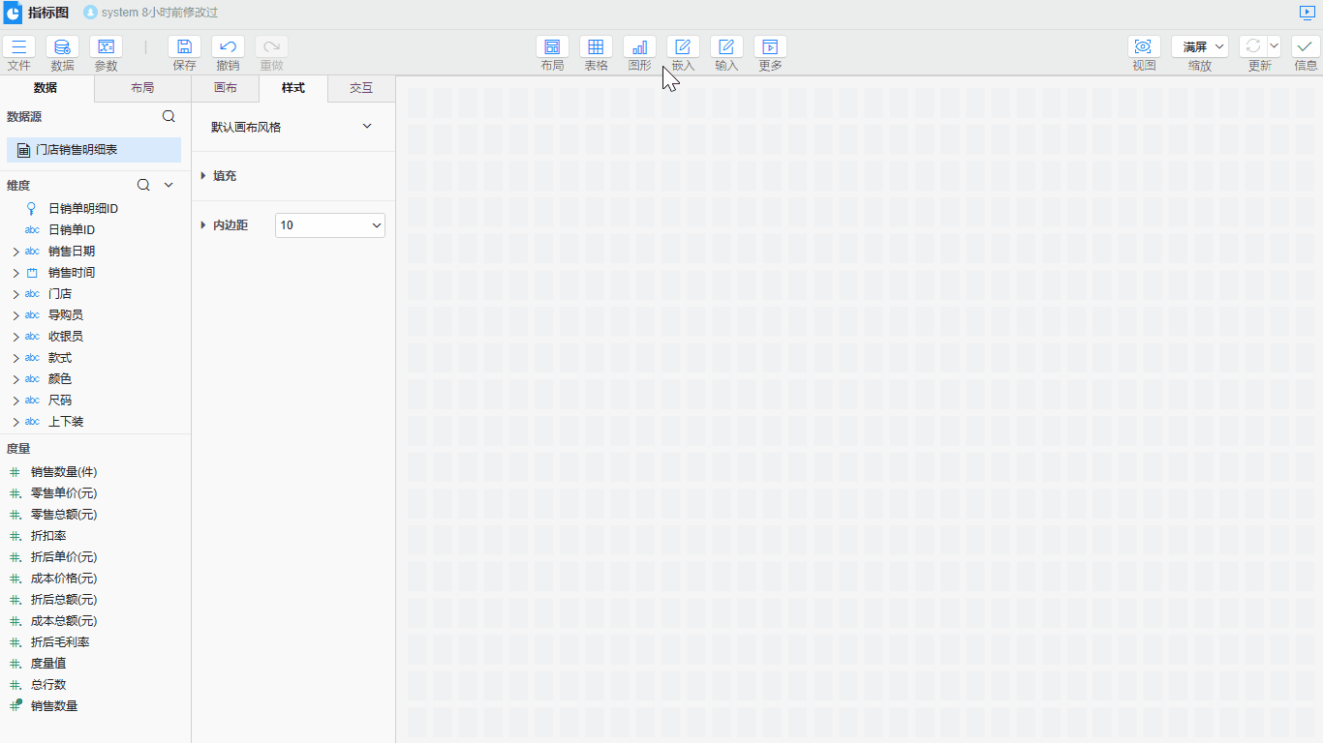Select the 折后毛利率 measure field
This screenshot has height=743, width=1323.
point(60,642)
